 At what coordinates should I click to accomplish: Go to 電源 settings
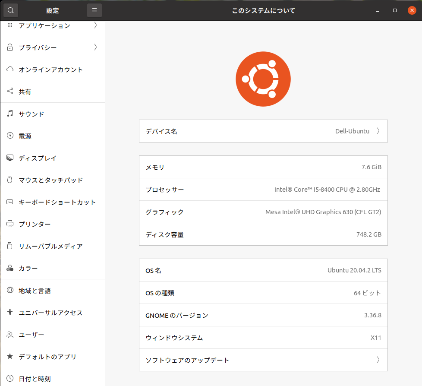tap(53, 136)
